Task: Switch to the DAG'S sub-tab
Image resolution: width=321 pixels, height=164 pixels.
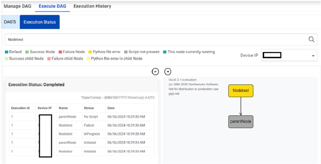Action: coord(10,22)
